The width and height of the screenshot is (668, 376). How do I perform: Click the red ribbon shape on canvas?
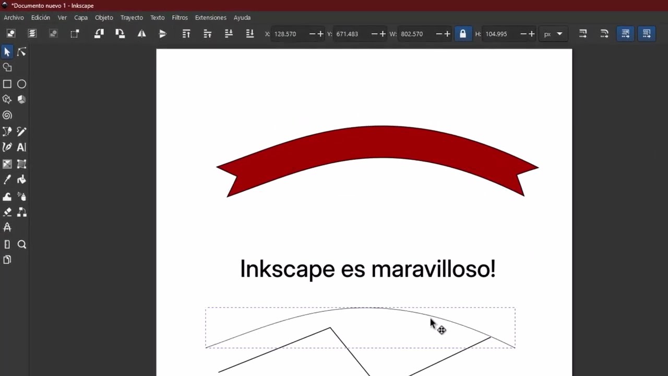click(377, 143)
